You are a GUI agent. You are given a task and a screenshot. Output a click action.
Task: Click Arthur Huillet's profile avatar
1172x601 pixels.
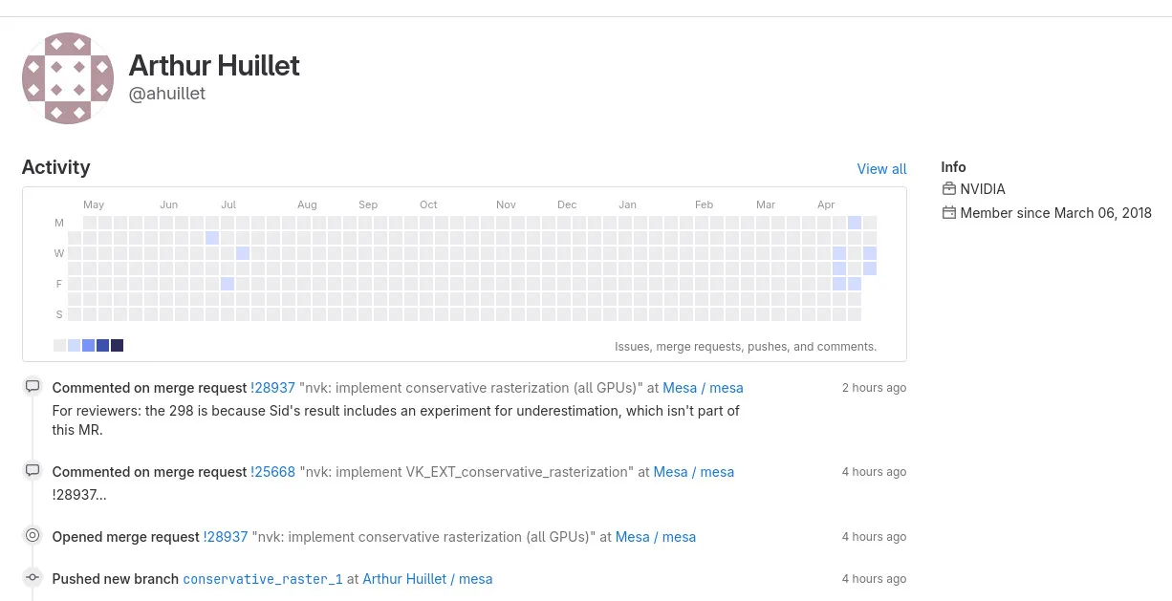click(x=68, y=78)
